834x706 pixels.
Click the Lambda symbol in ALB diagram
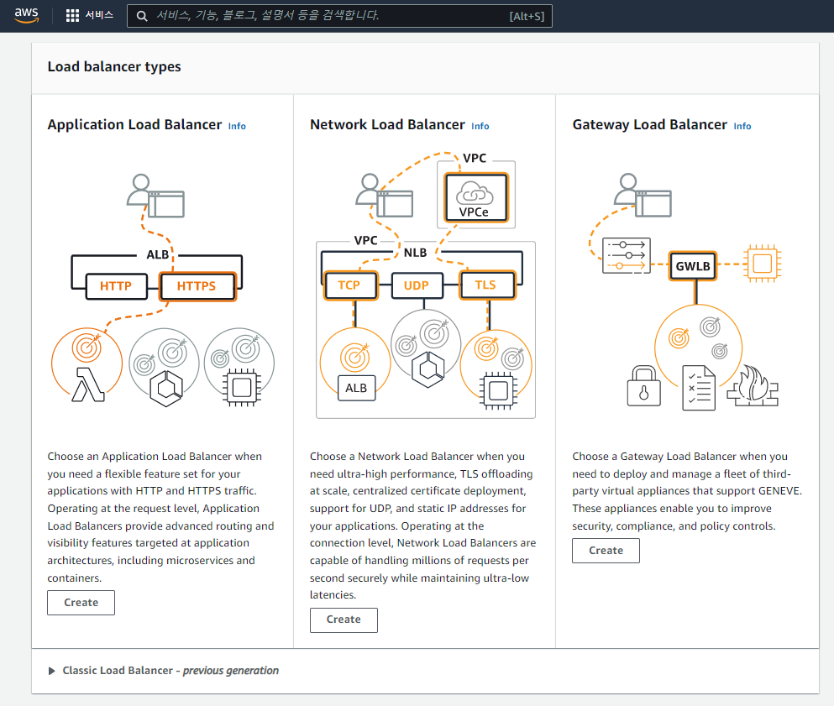point(88,384)
